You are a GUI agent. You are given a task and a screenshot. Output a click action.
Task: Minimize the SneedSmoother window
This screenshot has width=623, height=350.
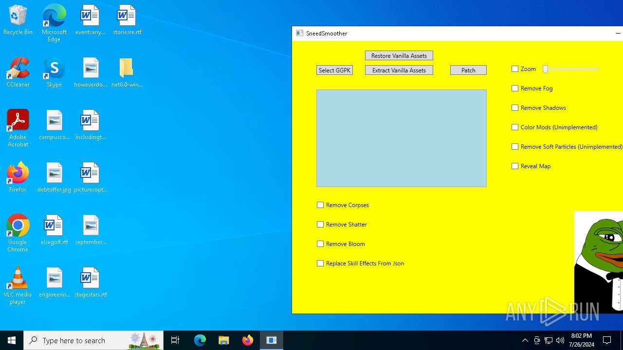(618, 34)
